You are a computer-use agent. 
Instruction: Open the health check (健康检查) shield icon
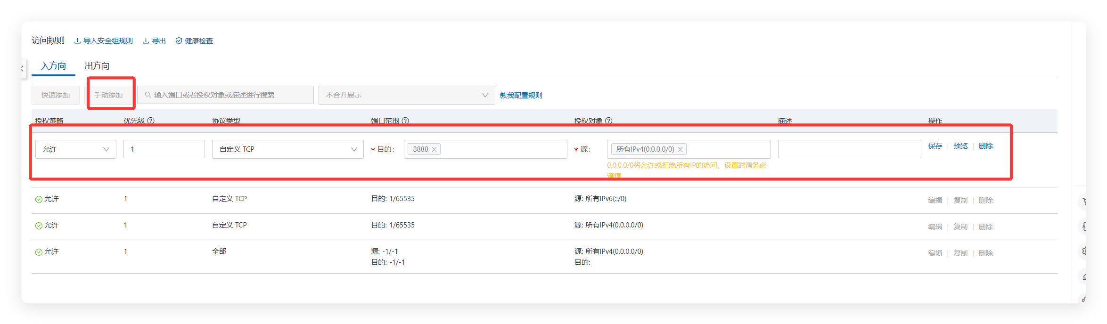point(179,41)
